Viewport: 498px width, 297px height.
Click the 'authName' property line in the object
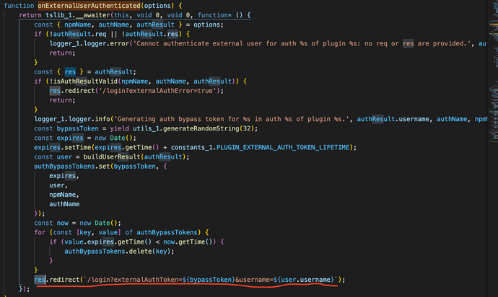point(64,204)
